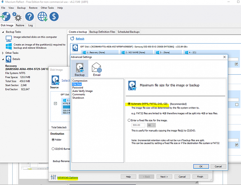The height and width of the screenshot is (185, 241).
Task: Click the dollar sign purchase icon
Action: tap(54, 17)
